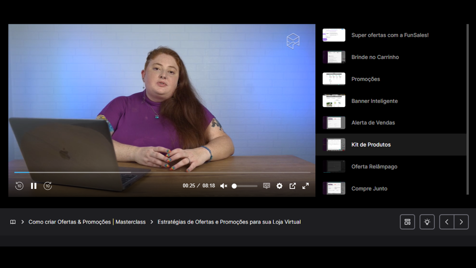The width and height of the screenshot is (476, 268).
Task: Select Kit de Produtos lesson
Action: (391, 145)
